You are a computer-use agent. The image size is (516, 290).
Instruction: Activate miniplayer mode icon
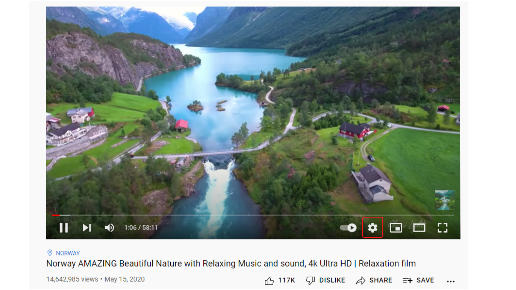[x=396, y=228]
